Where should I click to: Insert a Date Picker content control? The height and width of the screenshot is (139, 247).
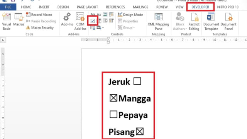pyautogui.click(x=111, y=20)
